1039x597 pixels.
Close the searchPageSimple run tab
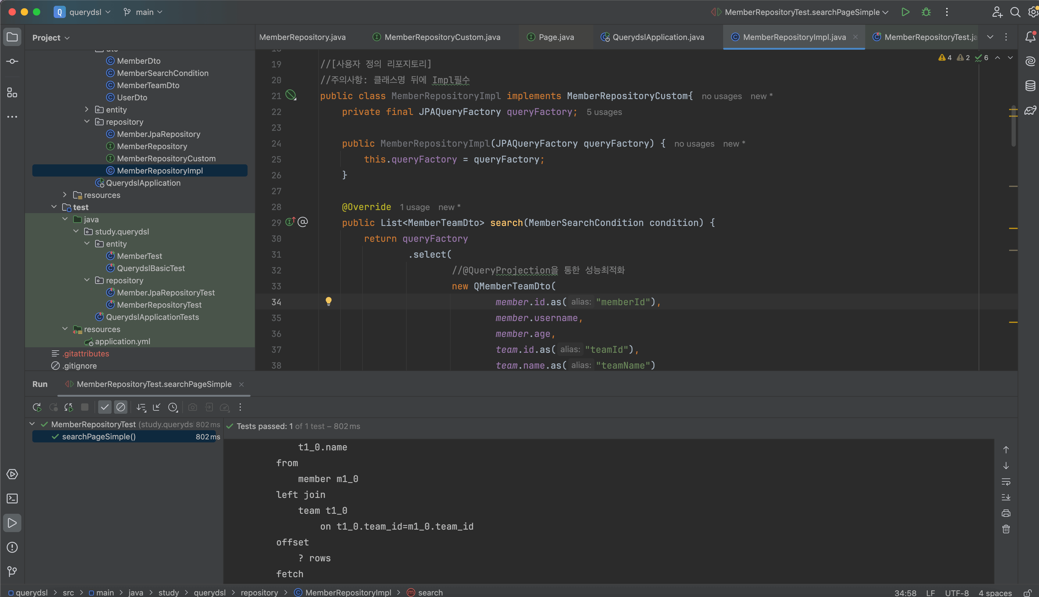(241, 384)
